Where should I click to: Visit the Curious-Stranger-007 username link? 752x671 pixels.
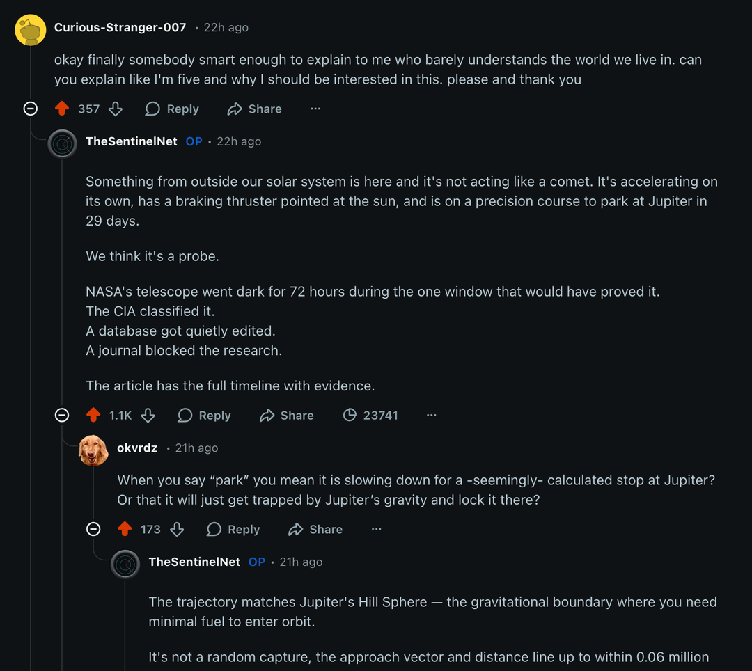pyautogui.click(x=120, y=27)
